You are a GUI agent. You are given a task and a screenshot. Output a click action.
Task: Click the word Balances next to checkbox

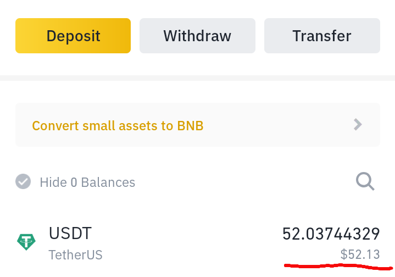(x=108, y=182)
